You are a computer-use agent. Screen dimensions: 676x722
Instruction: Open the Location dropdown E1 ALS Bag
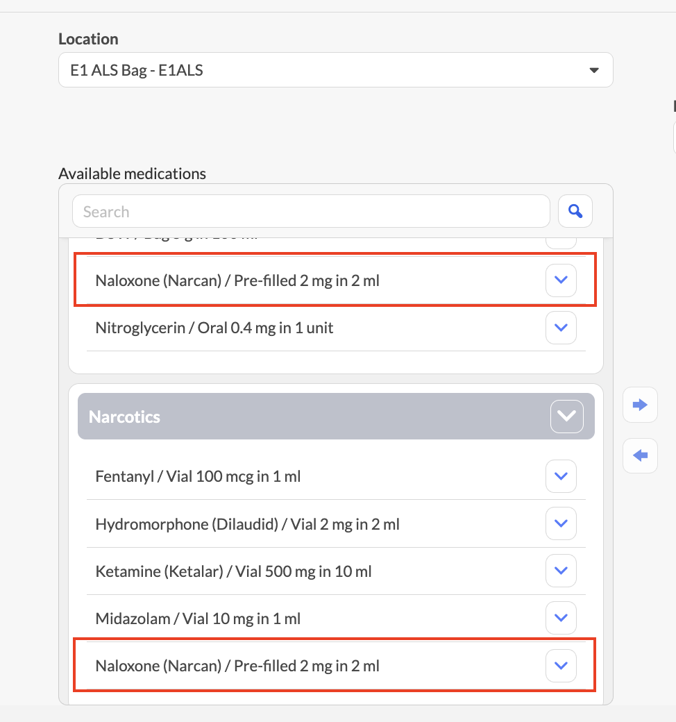336,70
